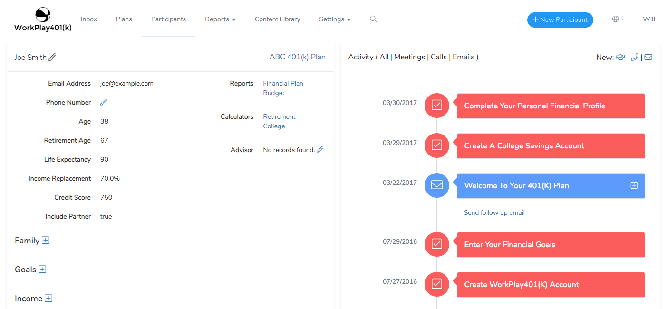This screenshot has width=667, height=309.
Task: Open the search magnifier icon
Action: (373, 19)
